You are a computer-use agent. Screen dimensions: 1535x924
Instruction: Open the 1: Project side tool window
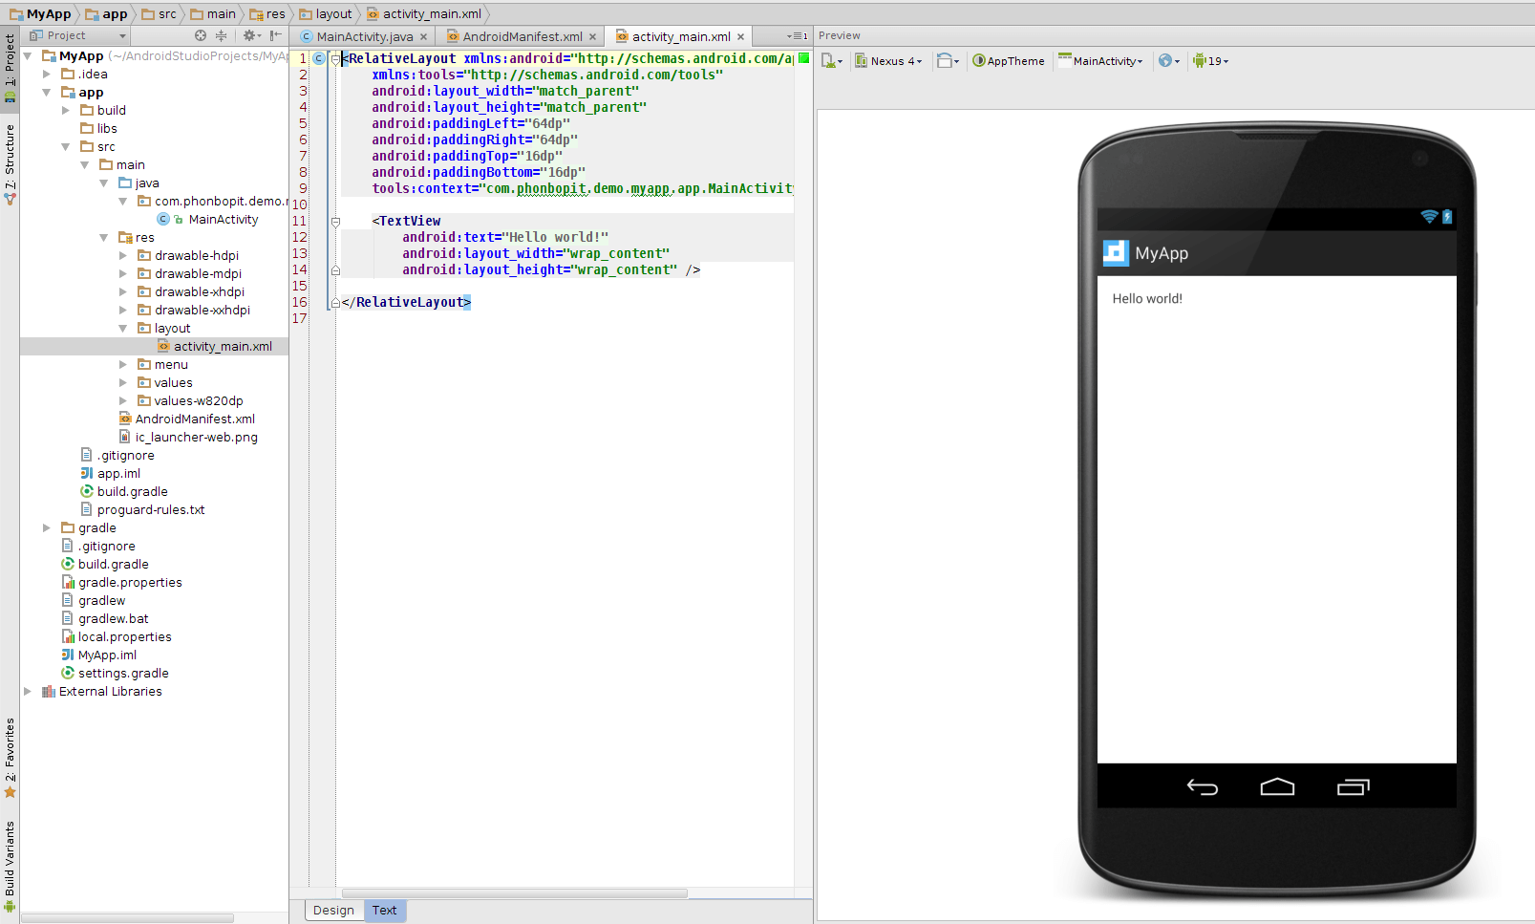click(x=10, y=69)
